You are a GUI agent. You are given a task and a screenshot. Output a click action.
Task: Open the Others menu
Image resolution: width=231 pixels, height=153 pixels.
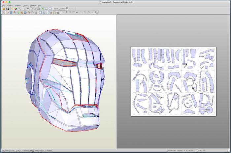[25, 6]
